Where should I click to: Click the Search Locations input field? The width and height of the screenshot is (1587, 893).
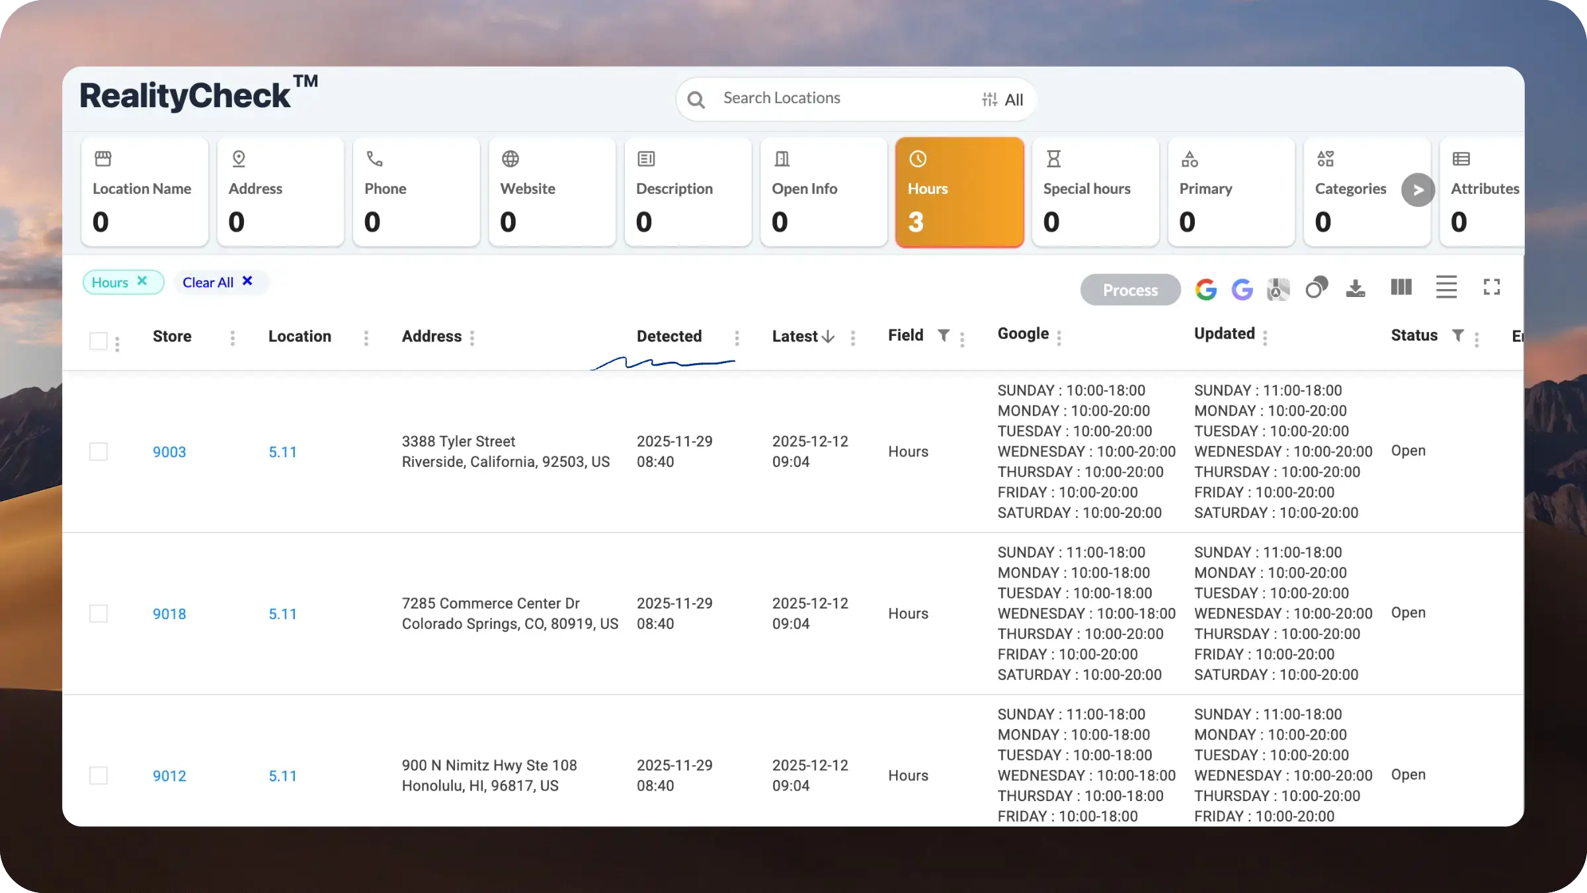pyautogui.click(x=840, y=99)
